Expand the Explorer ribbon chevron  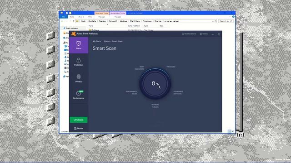231,17
